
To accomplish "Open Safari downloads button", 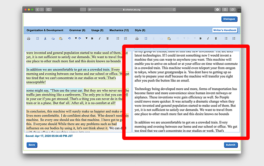I will (x=217, y=9).
